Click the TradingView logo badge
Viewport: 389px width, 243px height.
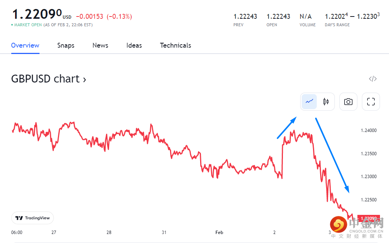point(33,218)
